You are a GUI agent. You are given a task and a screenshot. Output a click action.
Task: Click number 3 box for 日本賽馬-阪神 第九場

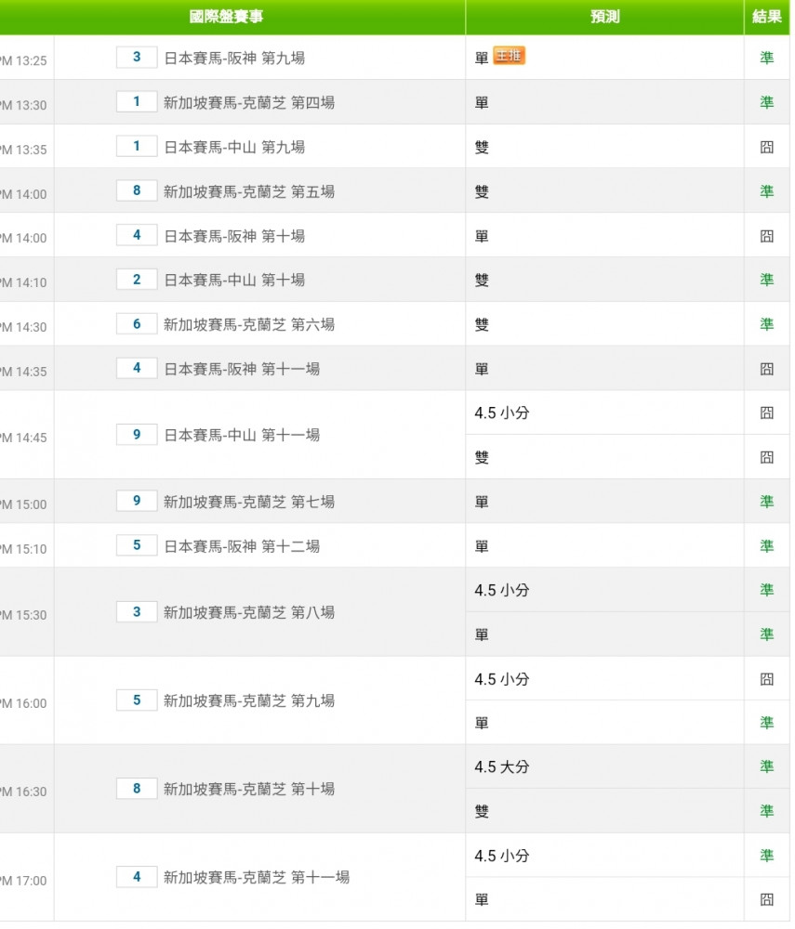[x=137, y=58]
